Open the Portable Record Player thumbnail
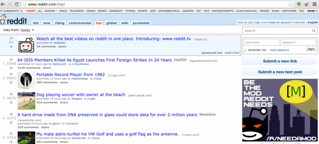The height and width of the screenshot is (144, 319). click(x=26, y=80)
